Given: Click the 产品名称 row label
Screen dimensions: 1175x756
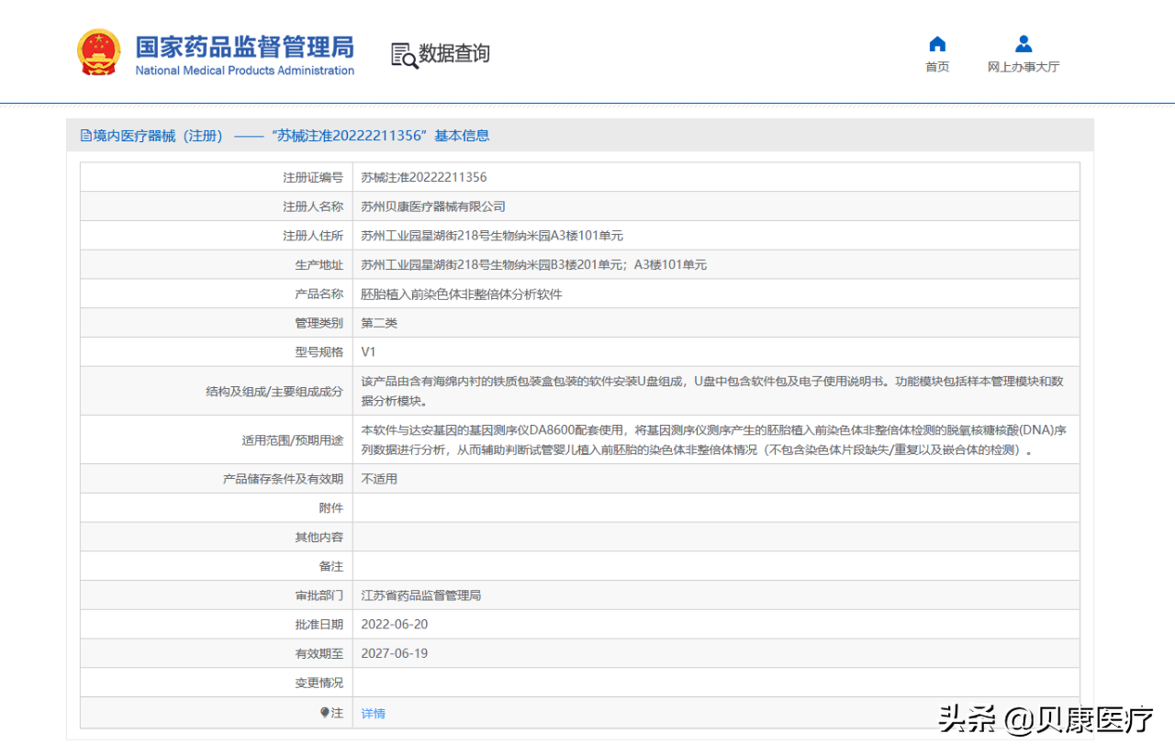Looking at the screenshot, I should [319, 295].
